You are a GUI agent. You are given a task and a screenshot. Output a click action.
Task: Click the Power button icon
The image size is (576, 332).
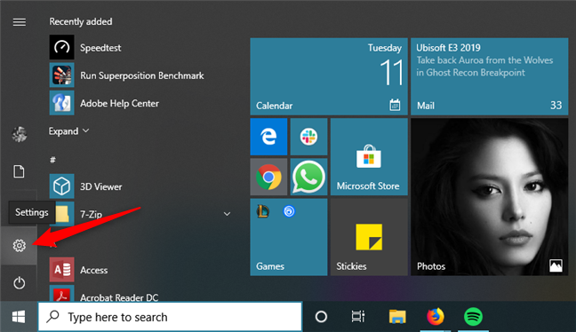pos(19,283)
